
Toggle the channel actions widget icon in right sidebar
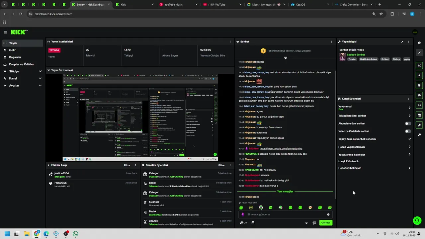[x=419, y=115]
